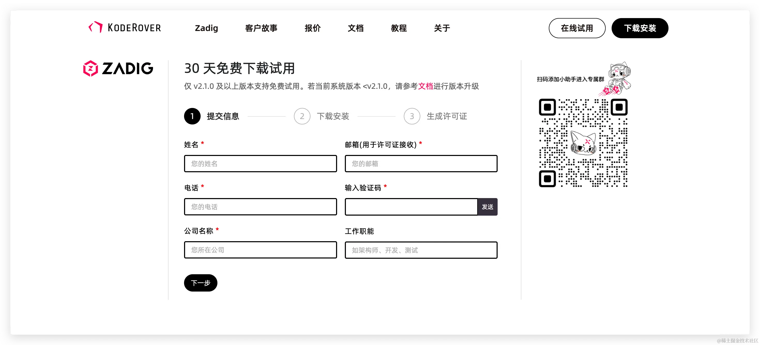Screen dimensions: 760x345
Task: Click the step 3 circle indicator
Action: [x=412, y=116]
